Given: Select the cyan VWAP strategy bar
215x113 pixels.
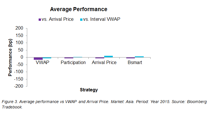Looking at the screenshot, I should click(47, 58).
